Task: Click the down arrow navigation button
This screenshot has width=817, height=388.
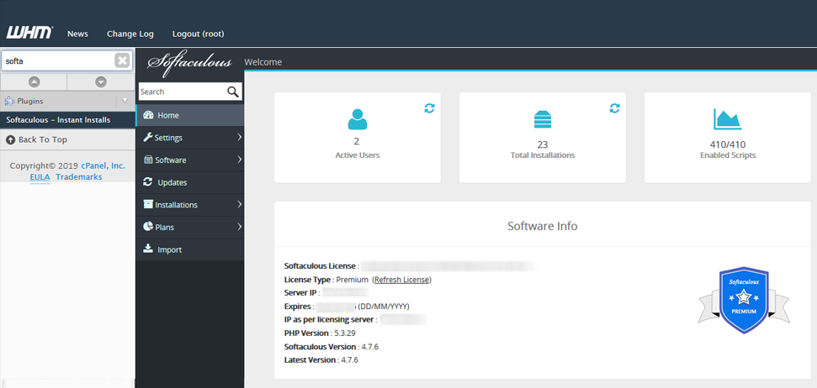Action: (101, 81)
